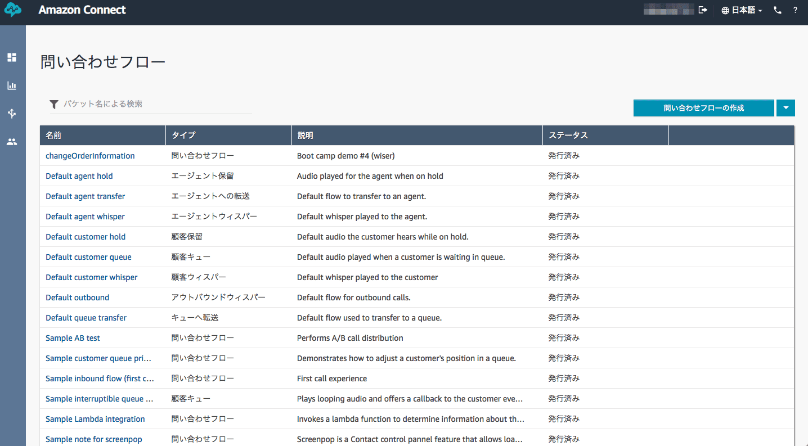This screenshot has height=446, width=808.
Task: Open the help question mark icon
Action: 795,10
